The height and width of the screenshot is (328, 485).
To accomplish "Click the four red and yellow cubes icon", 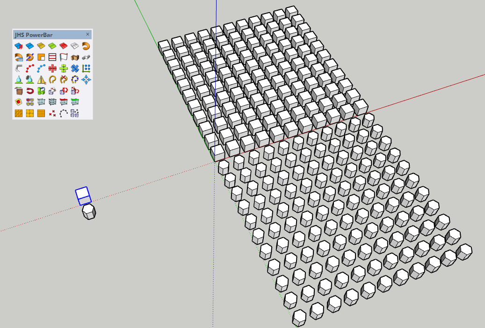I will click(29, 102).
